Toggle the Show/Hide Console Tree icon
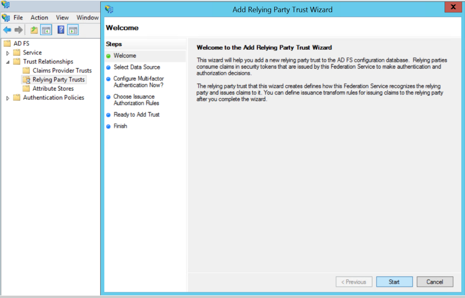The height and width of the screenshot is (298, 465). 46,30
